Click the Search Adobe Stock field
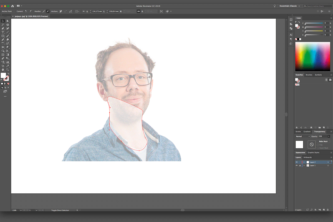The width and height of the screenshot is (333, 222). [x=318, y=6]
